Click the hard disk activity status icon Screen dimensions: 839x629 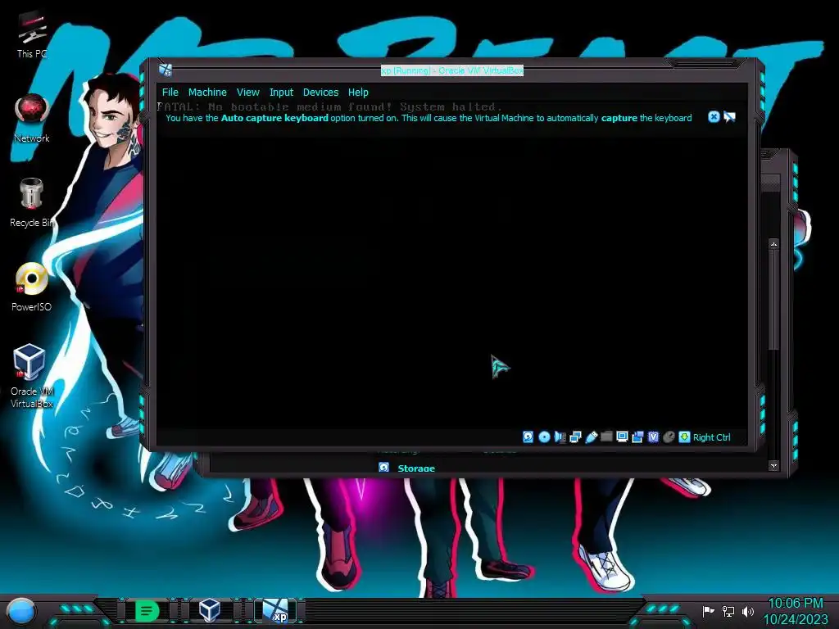click(528, 437)
